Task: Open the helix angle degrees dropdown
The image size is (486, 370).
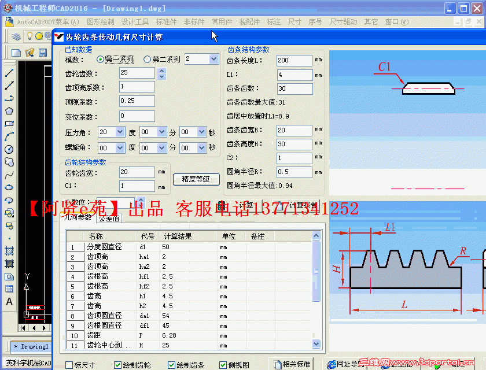Action: coord(120,147)
